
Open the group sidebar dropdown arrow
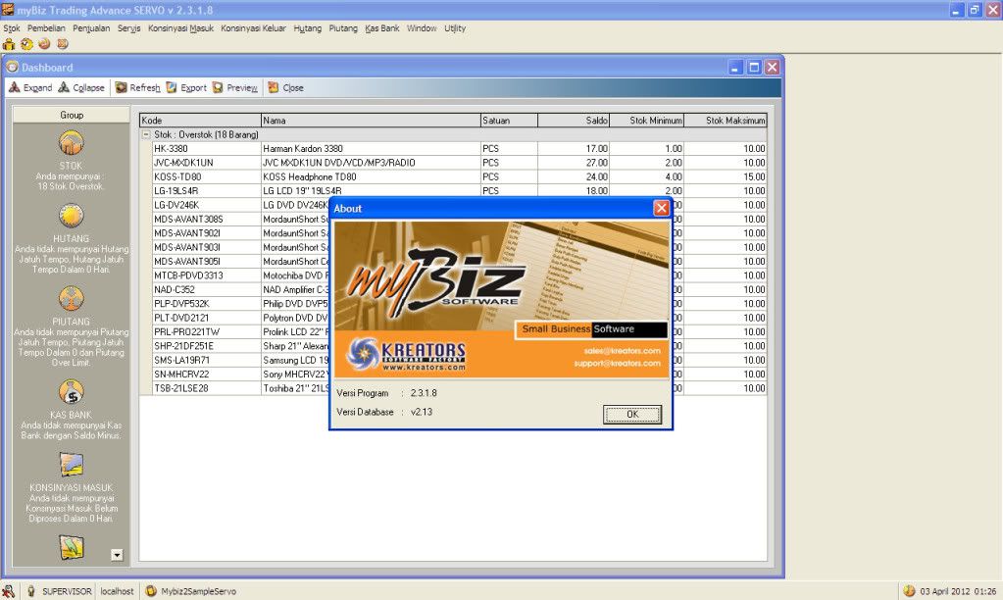click(x=117, y=555)
